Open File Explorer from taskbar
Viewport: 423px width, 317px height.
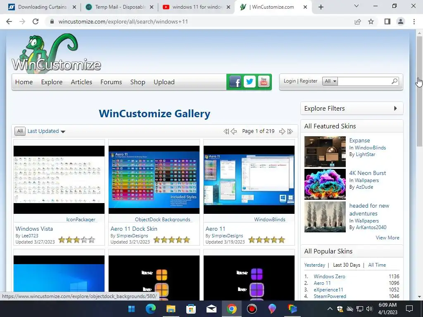(x=171, y=309)
